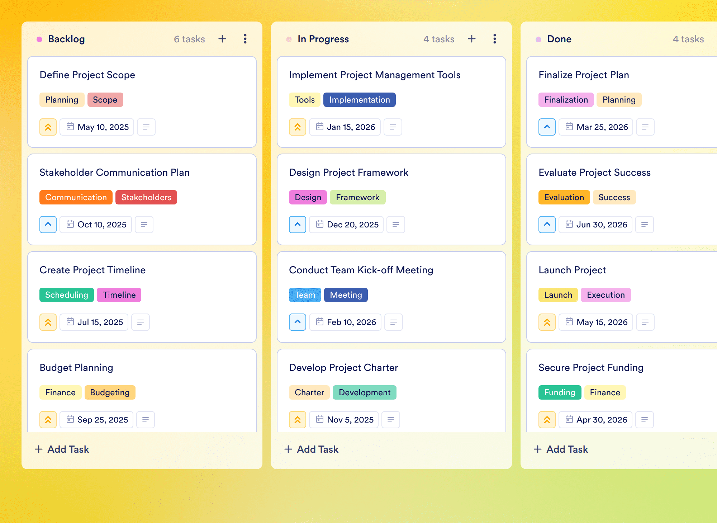Open the Apr 30, 2026 due date
717x523 pixels.
(x=595, y=420)
